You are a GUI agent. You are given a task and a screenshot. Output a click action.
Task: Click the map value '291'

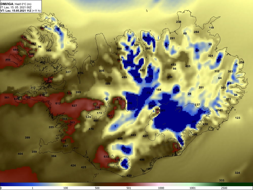(x=172, y=38)
